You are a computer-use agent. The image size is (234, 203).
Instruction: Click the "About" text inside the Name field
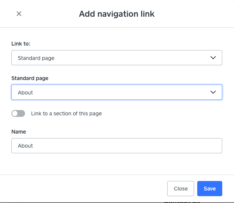(25, 146)
